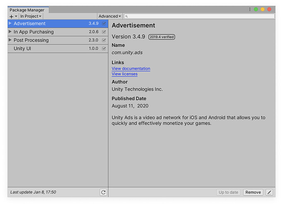Screen dimensions: 283x206
Task: Click the search magnifier icon
Action: pyautogui.click(x=126, y=17)
